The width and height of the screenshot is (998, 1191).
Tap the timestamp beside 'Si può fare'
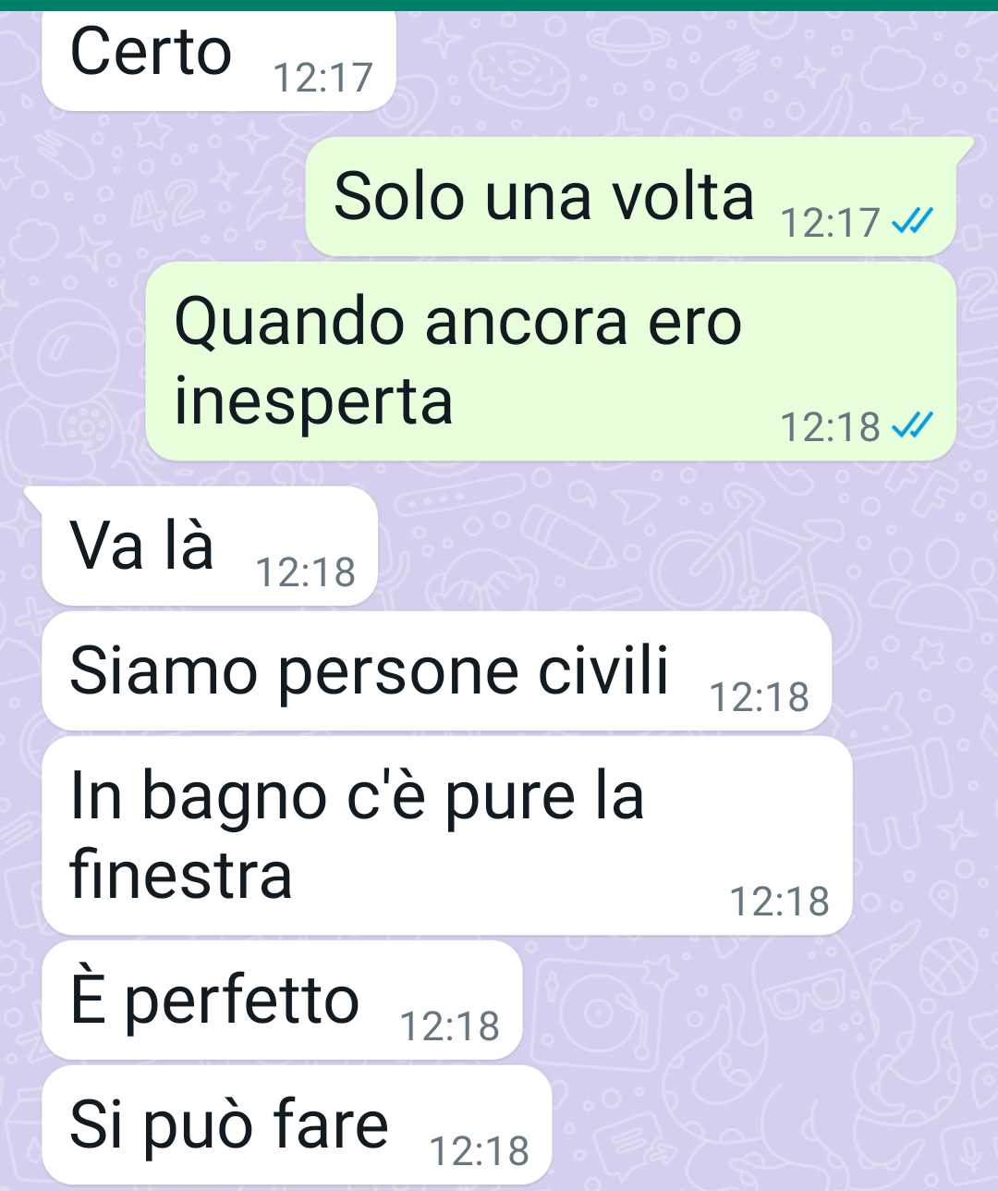(480, 1151)
